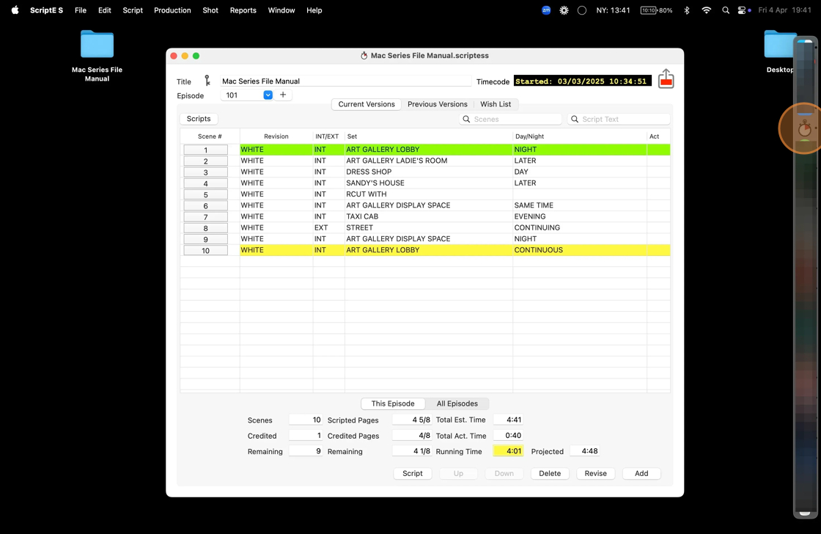The height and width of the screenshot is (534, 821).
Task: Click the circle icon in menu bar
Action: (x=582, y=10)
